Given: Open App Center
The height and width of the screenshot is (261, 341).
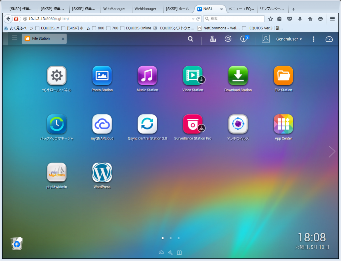Looking at the screenshot, I should 283,124.
